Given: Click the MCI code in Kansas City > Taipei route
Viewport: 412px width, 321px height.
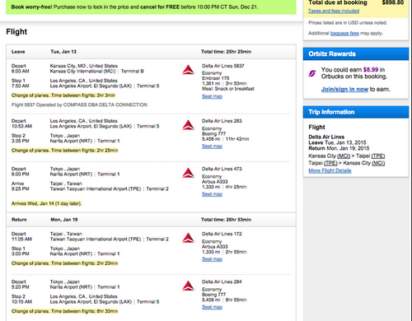Looking at the screenshot, I should pyautogui.click(x=344, y=156).
